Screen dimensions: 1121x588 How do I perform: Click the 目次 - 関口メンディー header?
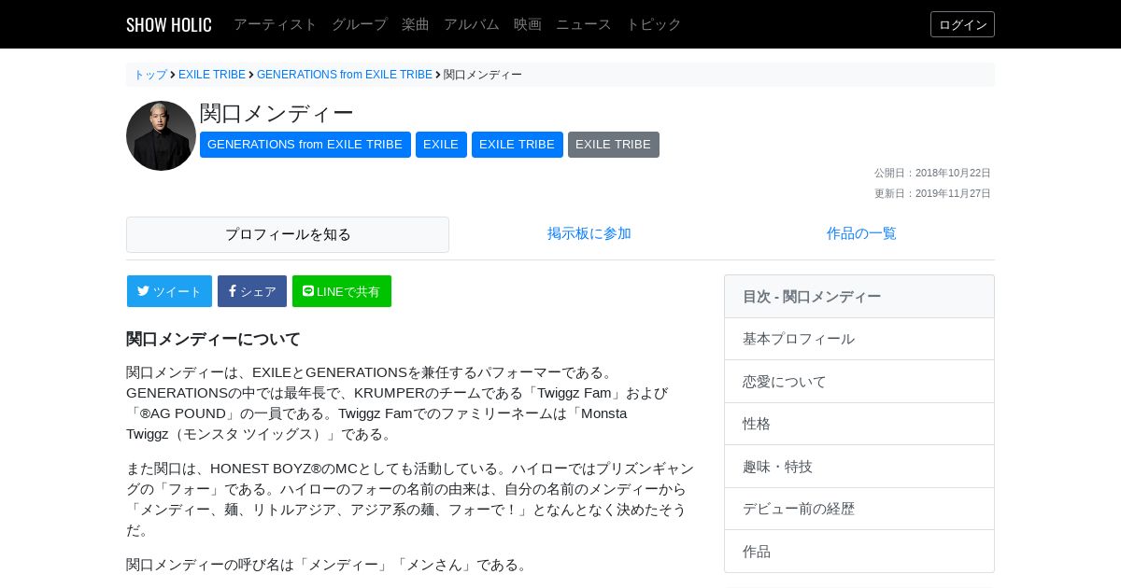[x=859, y=297]
